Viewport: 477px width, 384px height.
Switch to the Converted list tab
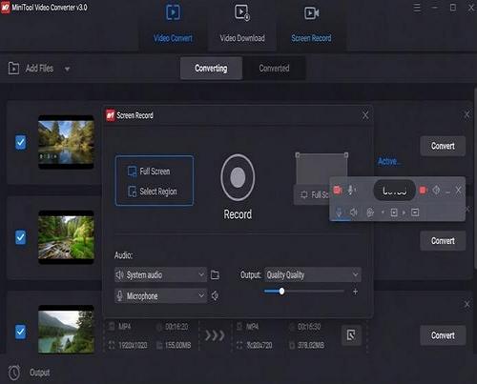point(274,69)
